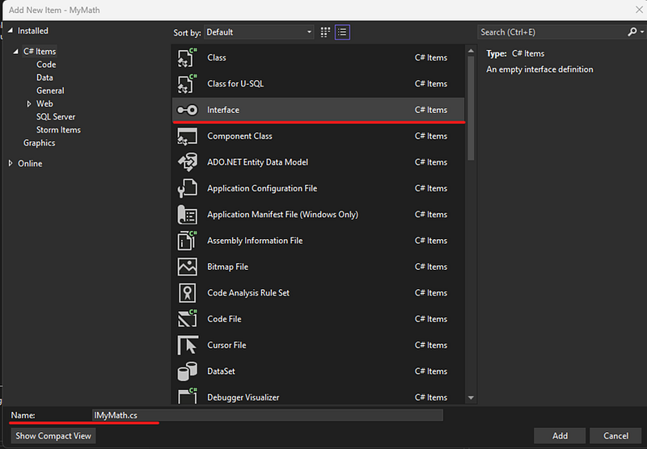
Task: Open the search options dropdown arrow
Action: [x=642, y=31]
